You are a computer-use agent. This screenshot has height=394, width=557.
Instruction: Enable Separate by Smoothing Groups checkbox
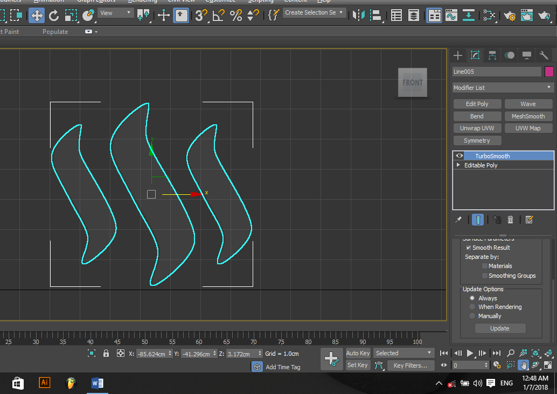[x=484, y=276]
